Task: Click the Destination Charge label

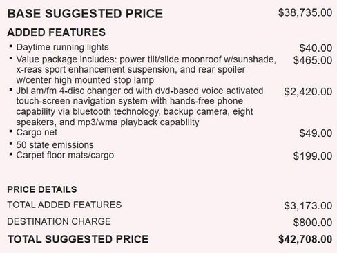Action: point(59,221)
